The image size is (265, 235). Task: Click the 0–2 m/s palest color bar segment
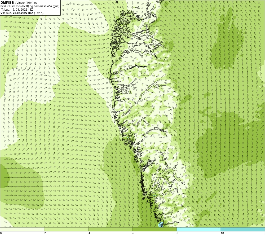click(22, 229)
